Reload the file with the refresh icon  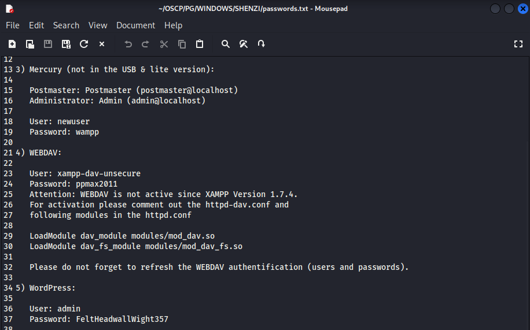(x=84, y=44)
